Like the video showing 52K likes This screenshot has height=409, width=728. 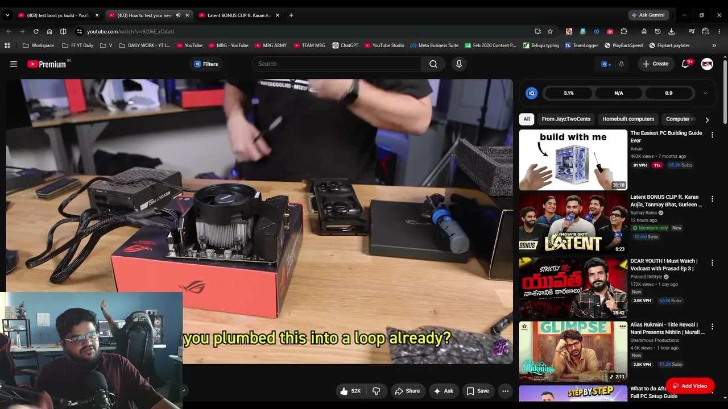pos(350,391)
